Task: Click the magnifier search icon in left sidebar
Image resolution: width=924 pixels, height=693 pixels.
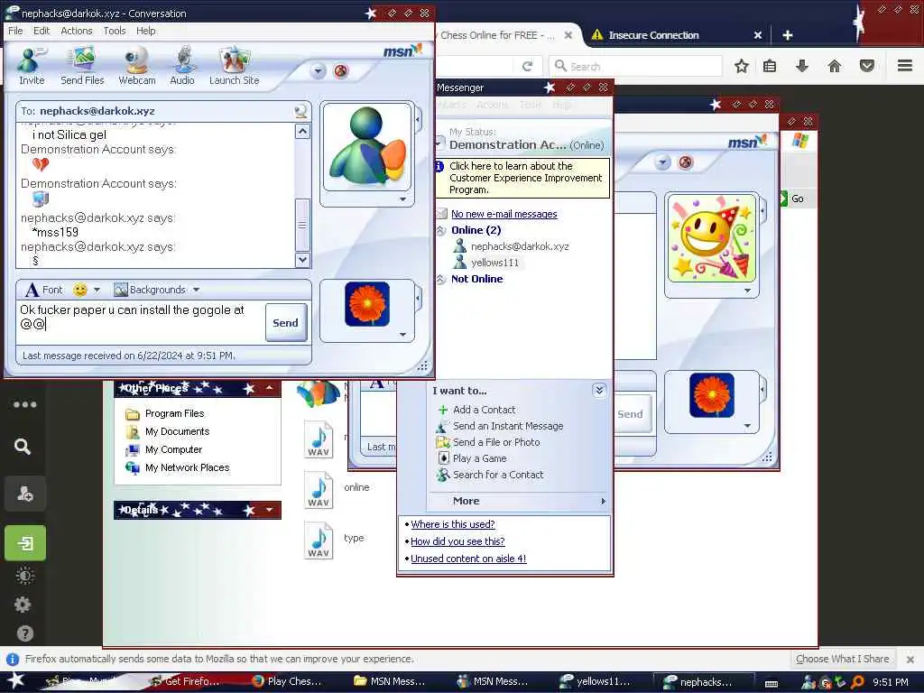Action: click(23, 446)
